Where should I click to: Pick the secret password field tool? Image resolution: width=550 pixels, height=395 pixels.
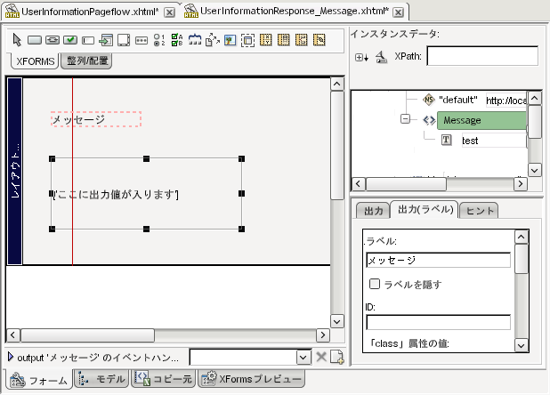click(142, 40)
